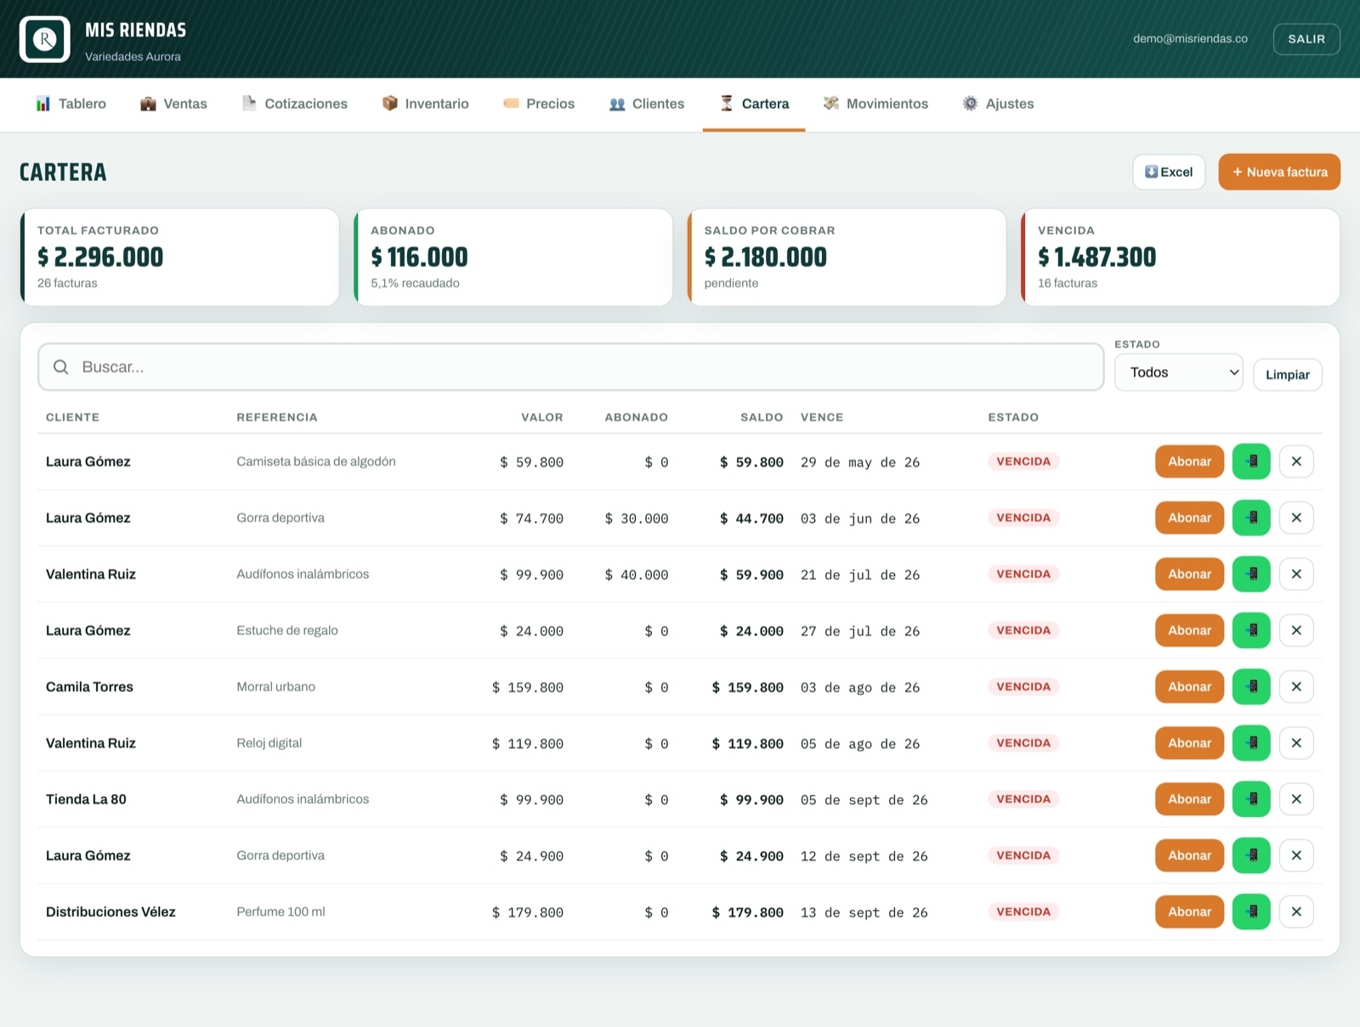Click the Limpiar filter button
This screenshot has height=1027, width=1360.
tap(1287, 375)
